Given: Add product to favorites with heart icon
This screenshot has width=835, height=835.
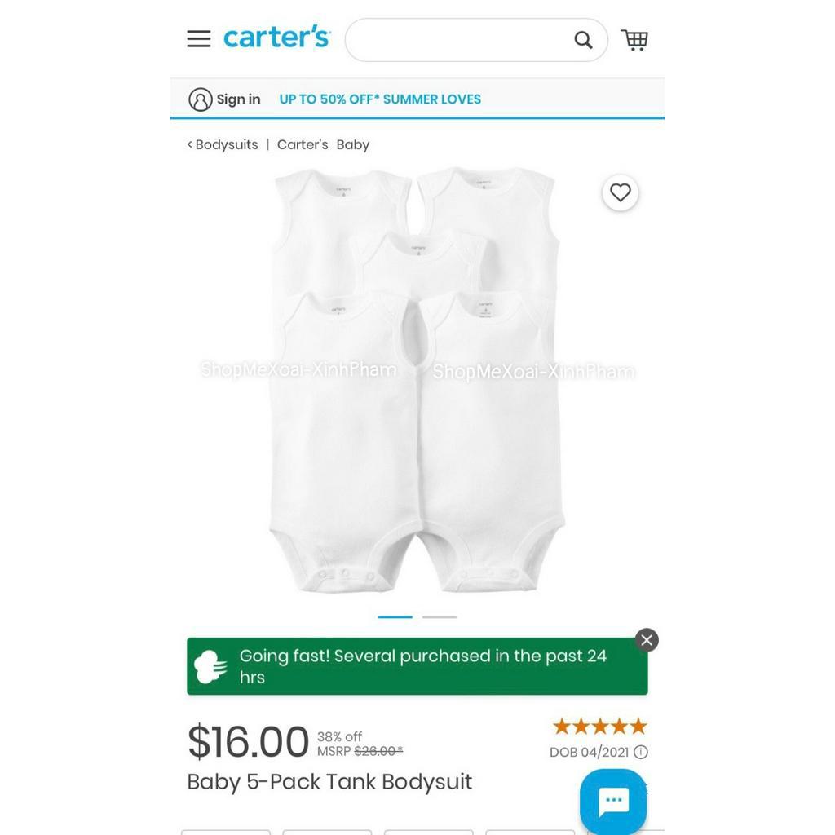Looking at the screenshot, I should click(621, 192).
